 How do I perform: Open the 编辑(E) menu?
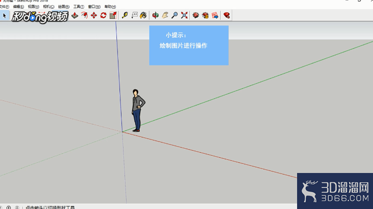tap(18, 7)
